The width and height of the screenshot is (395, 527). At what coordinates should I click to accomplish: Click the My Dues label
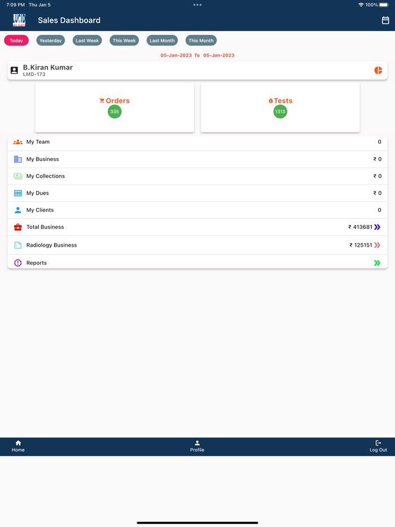pos(38,194)
